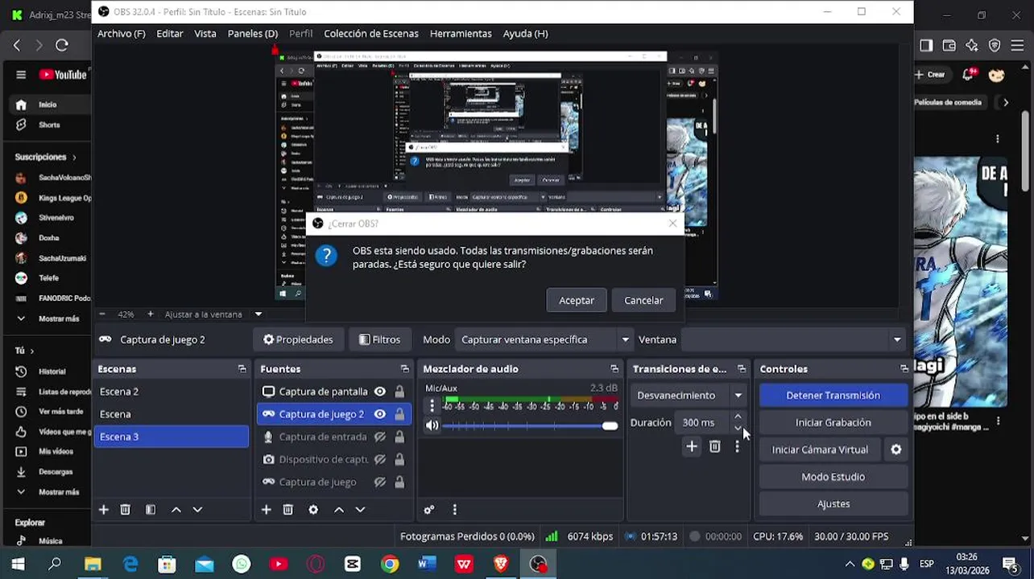This screenshot has width=1034, height=579.
Task: Undock the Transiciones de escena panel
Action: tap(742, 369)
